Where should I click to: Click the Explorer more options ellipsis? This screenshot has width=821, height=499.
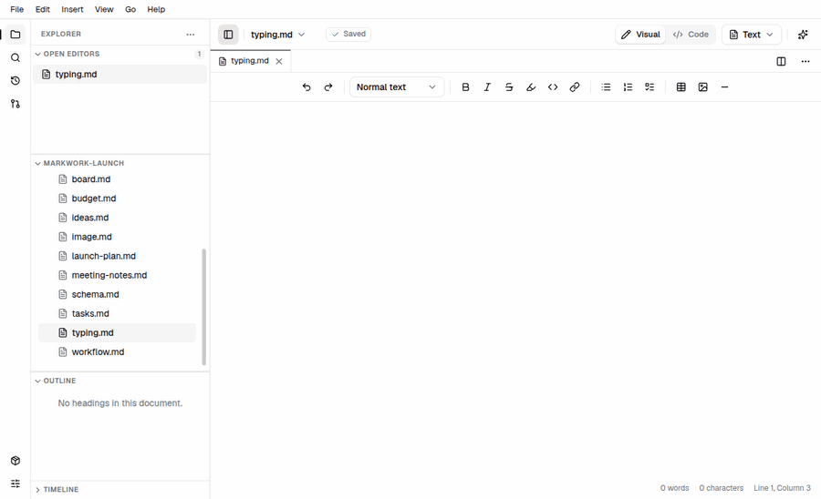pyautogui.click(x=190, y=35)
